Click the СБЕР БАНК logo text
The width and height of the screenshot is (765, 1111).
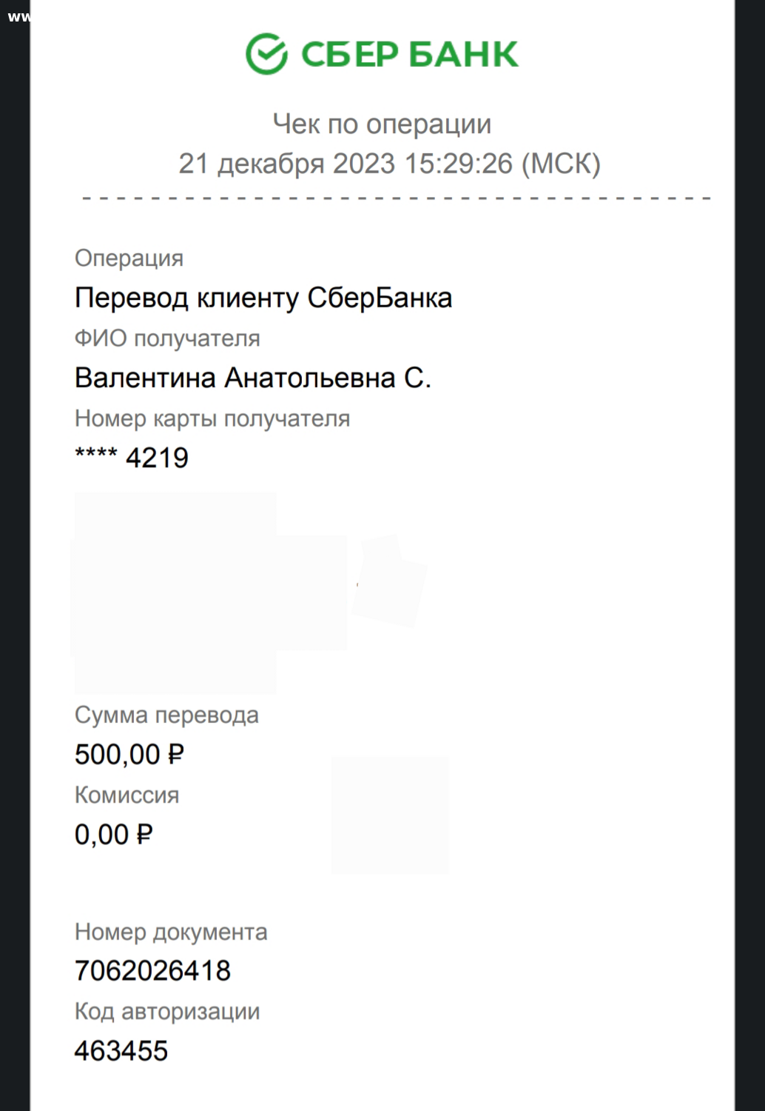(410, 54)
